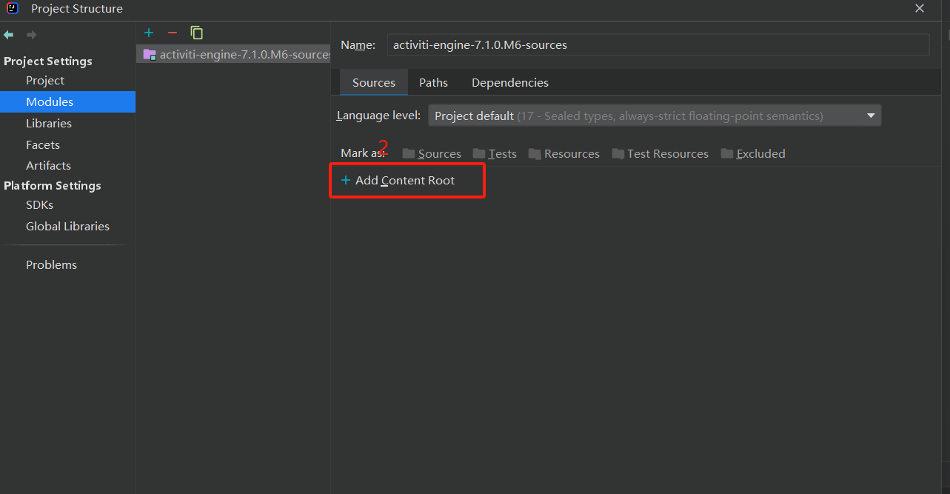
Task: Mark as Resources folder
Action: (x=563, y=154)
